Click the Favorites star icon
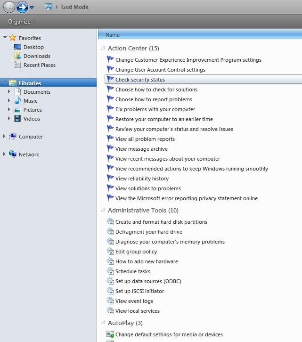The height and width of the screenshot is (342, 302). pyautogui.click(x=13, y=38)
